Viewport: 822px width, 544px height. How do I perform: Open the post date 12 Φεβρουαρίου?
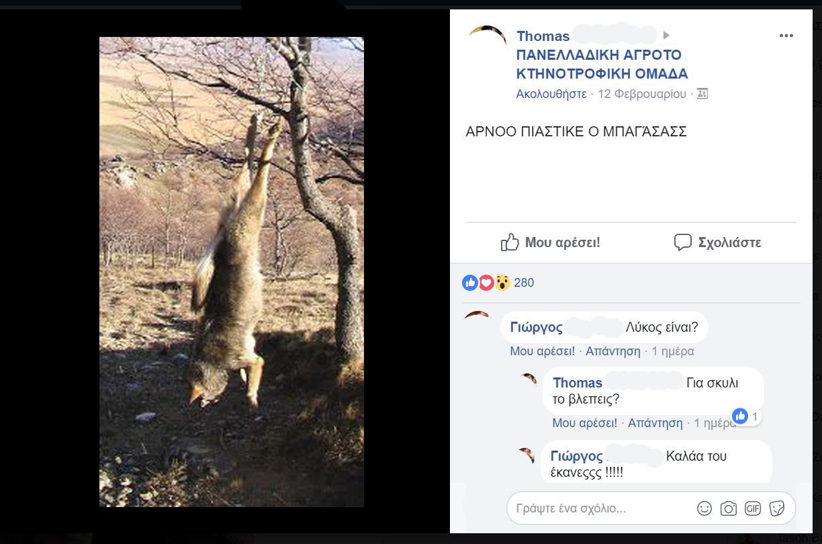tap(642, 94)
